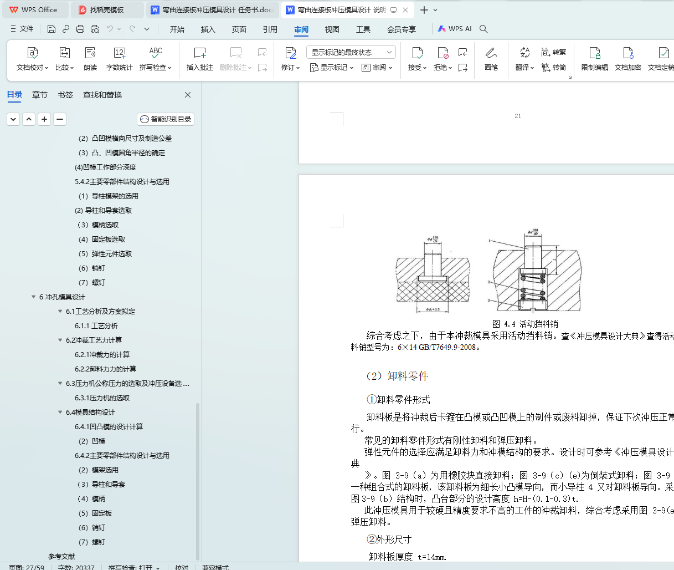
Task: Click the WPS AI button
Action: point(455,29)
